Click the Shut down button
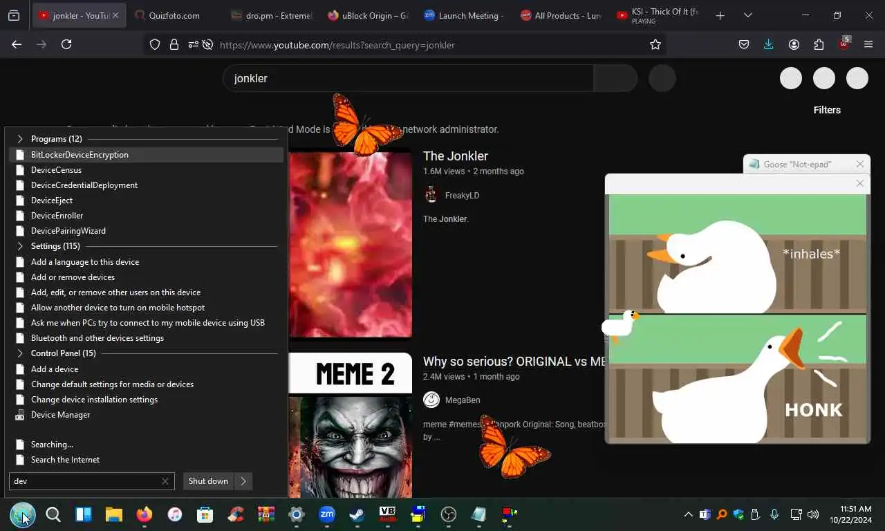The image size is (885, 531). tap(208, 481)
